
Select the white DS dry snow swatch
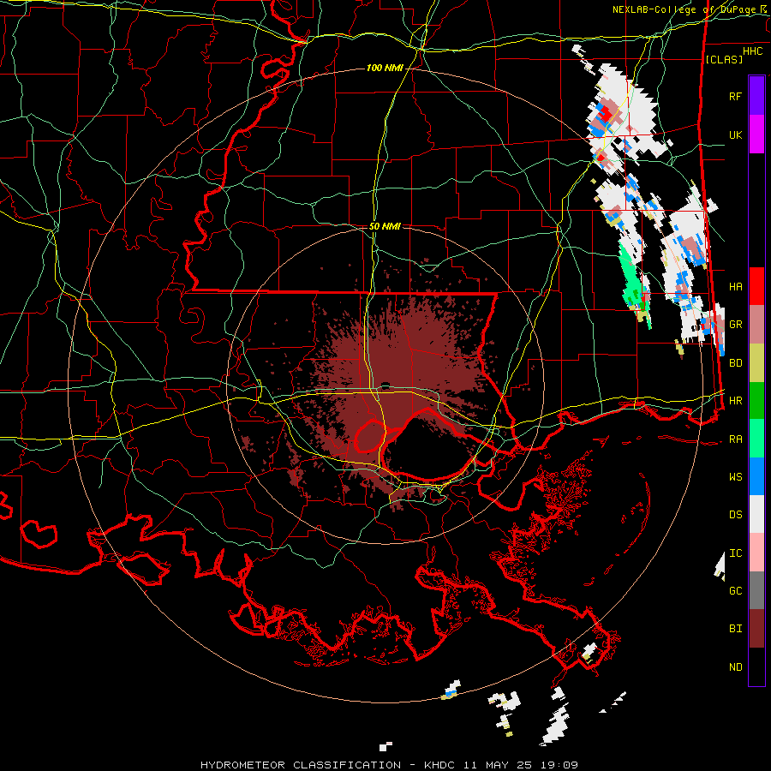(x=756, y=514)
